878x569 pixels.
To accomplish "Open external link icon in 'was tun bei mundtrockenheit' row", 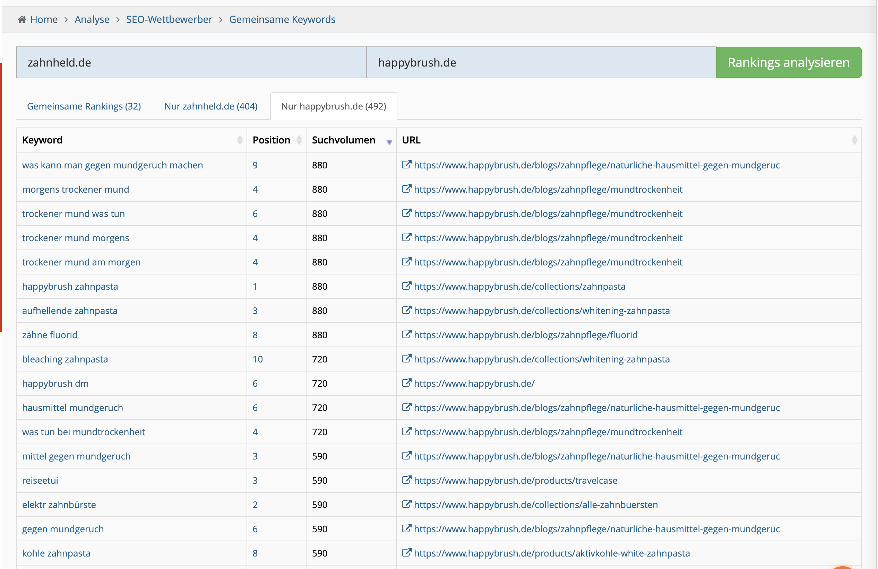I will [406, 431].
